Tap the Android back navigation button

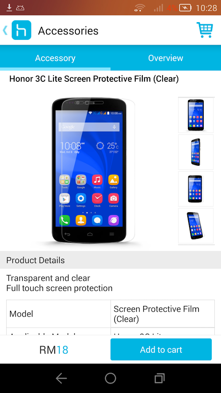point(61,378)
